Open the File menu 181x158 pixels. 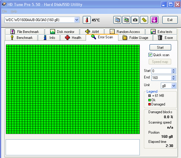4,11
